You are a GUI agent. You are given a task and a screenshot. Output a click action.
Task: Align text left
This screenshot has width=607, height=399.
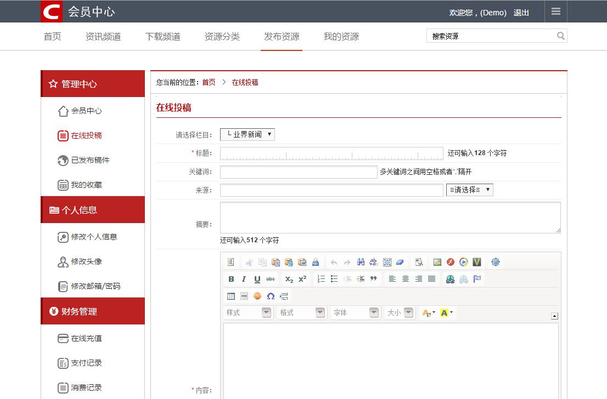point(392,279)
